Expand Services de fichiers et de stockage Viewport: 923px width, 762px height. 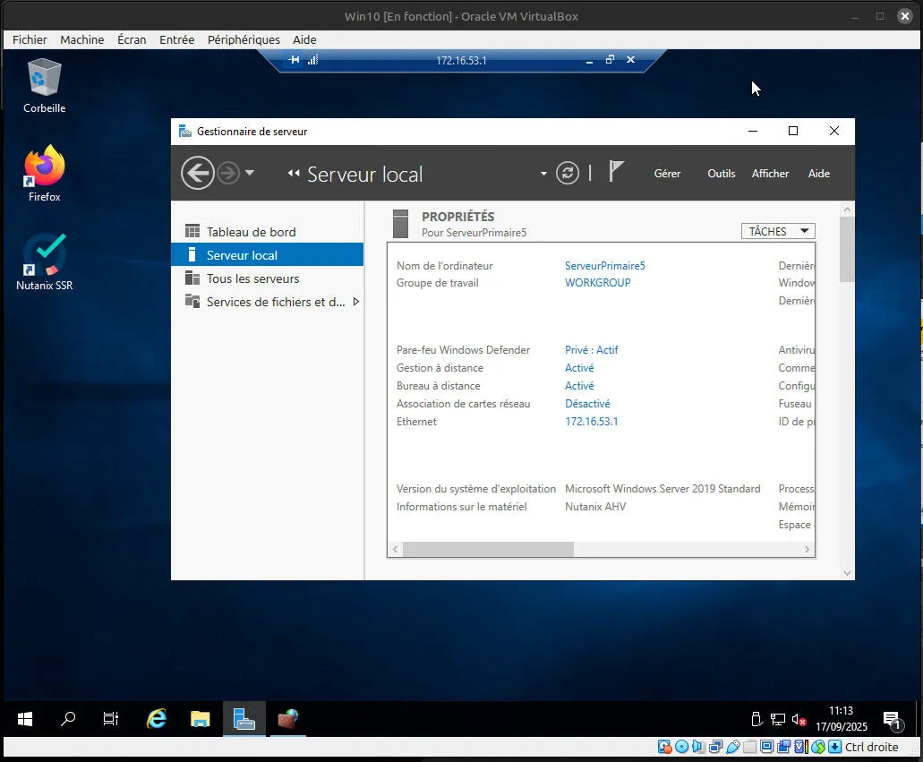pos(356,302)
